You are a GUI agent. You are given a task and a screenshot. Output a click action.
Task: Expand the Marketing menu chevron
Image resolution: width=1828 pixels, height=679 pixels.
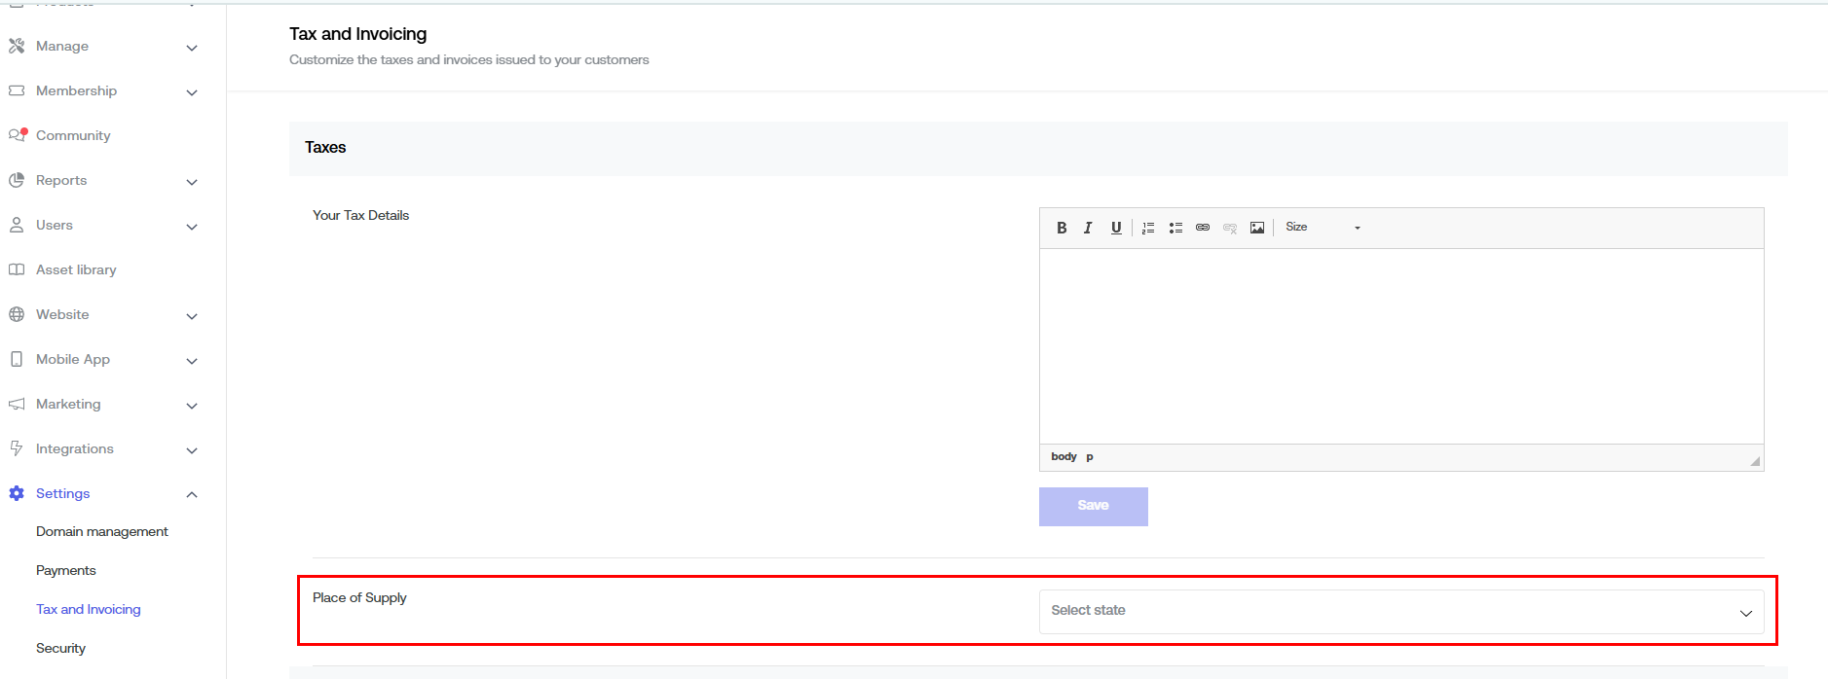(x=192, y=406)
